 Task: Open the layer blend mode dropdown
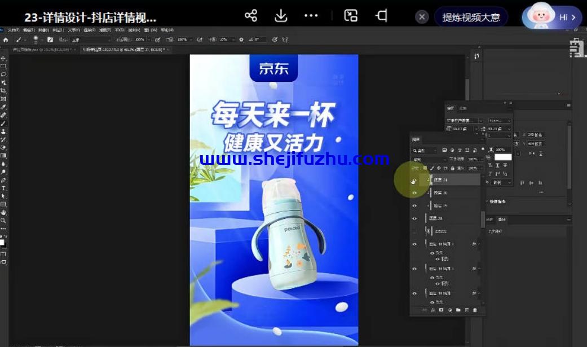(429, 160)
